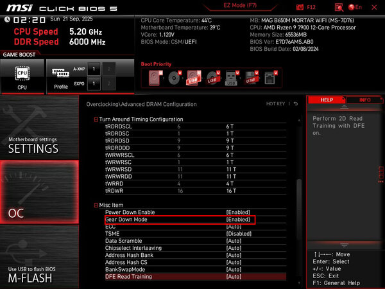Edit the tRDRDSD value 9 T
Screen dimensions: 385x289
(x=230, y=141)
